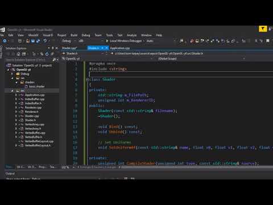
Task: Click the red breakpoint toolbar icon
Action: point(192,41)
